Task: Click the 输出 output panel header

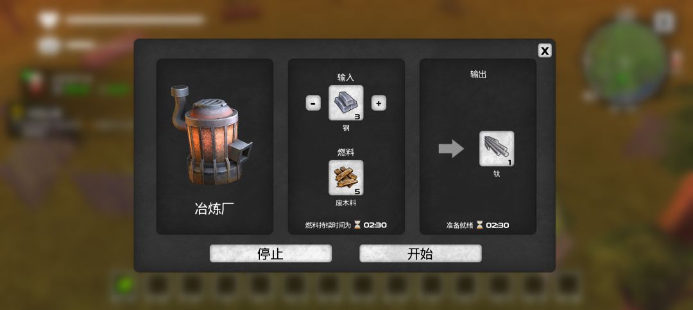Action: coord(478,74)
